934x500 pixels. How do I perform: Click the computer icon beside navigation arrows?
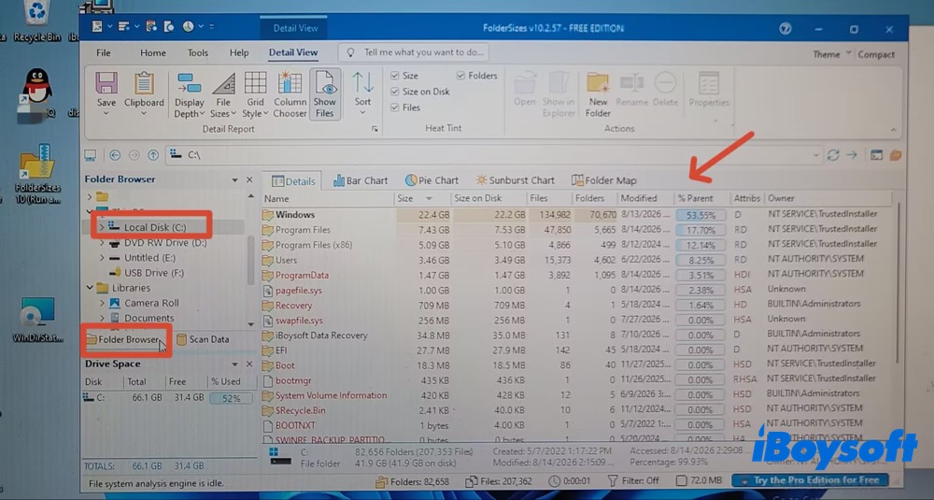coord(90,155)
